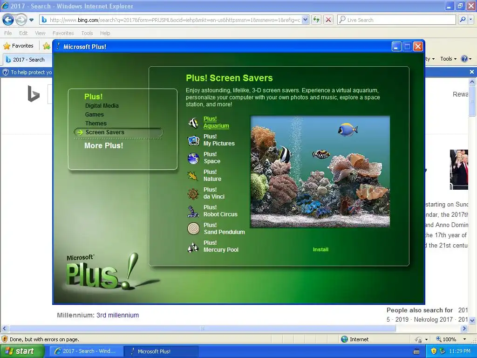Open the search provider dropdown arrow
This screenshot has width=477, height=358.
coord(471,20)
